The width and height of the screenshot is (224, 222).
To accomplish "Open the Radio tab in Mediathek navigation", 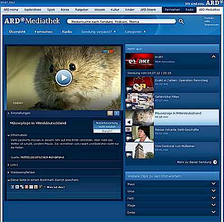I will coord(67,32).
